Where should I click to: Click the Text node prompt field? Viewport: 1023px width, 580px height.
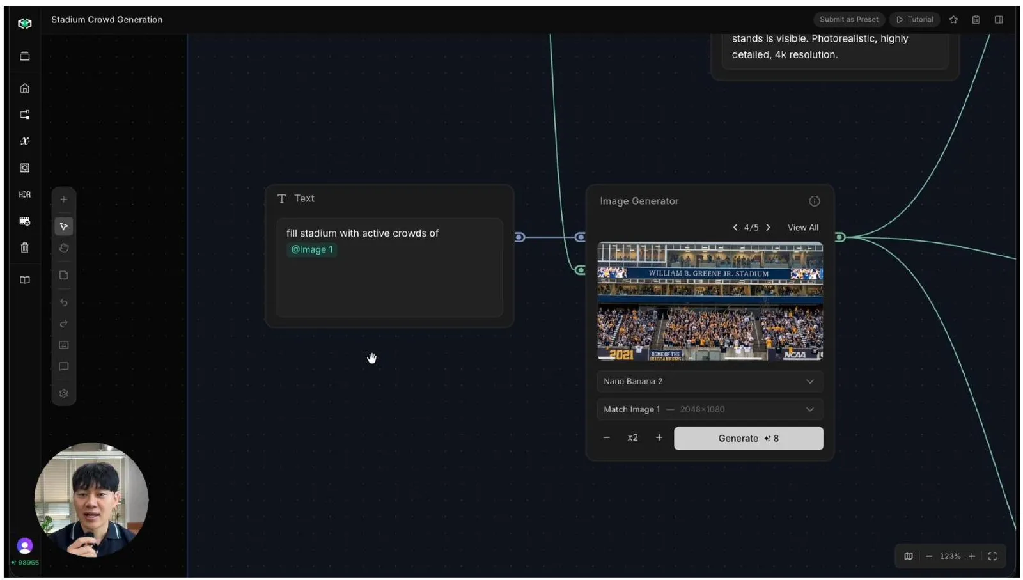[389, 268]
